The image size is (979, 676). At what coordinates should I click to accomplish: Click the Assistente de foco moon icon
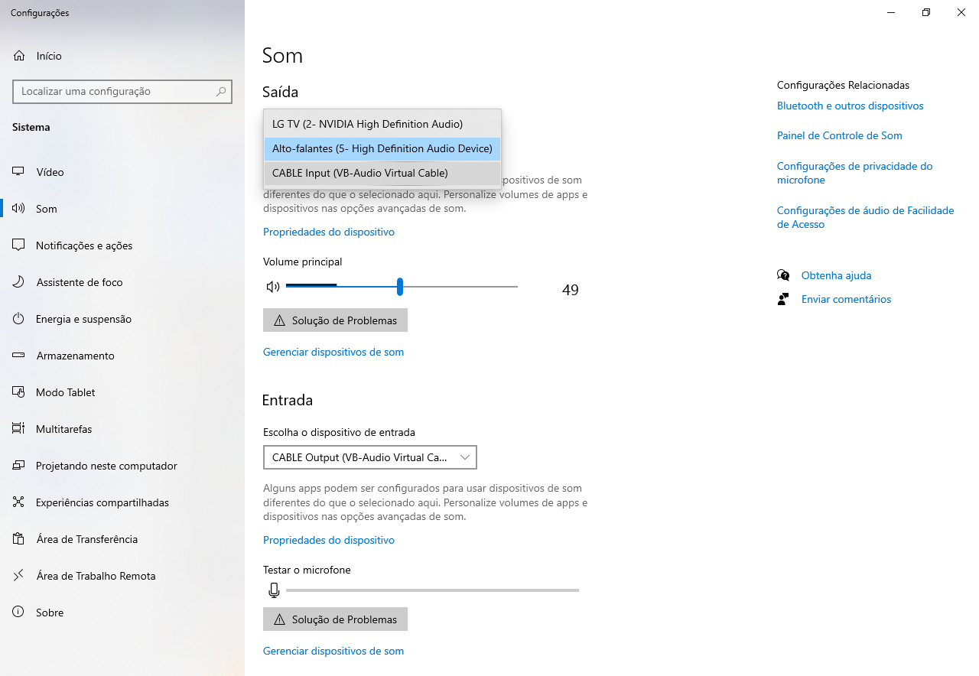tap(19, 282)
